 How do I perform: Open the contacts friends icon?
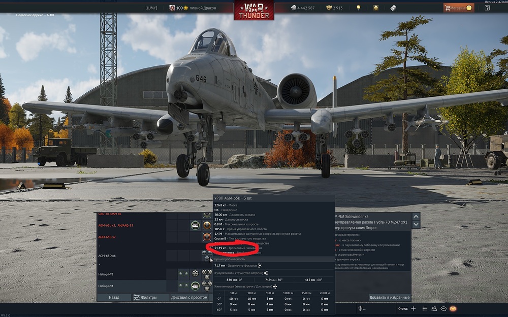tap(434, 308)
